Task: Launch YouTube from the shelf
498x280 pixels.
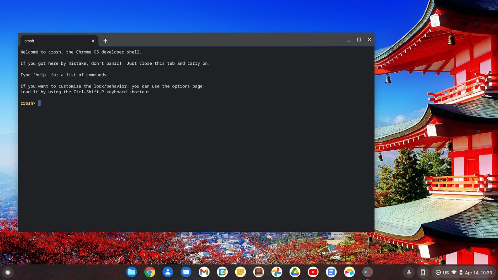Action: pyautogui.click(x=313, y=272)
